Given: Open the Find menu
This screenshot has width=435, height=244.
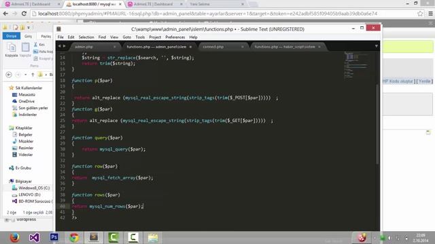Looking at the screenshot, I should (x=102, y=37).
